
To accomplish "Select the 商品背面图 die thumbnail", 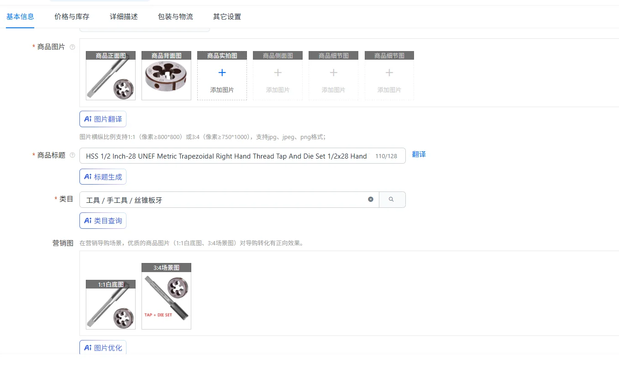I will (x=166, y=76).
